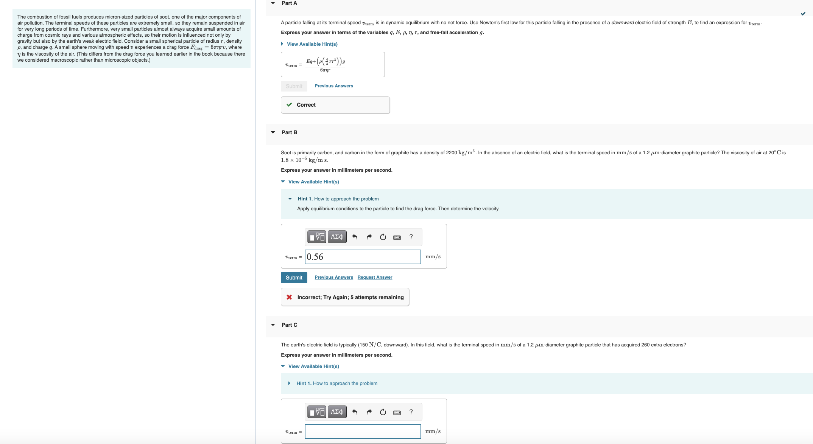The height and width of the screenshot is (444, 813).
Task: Open Previous Answers link in Part A
Action: point(334,86)
